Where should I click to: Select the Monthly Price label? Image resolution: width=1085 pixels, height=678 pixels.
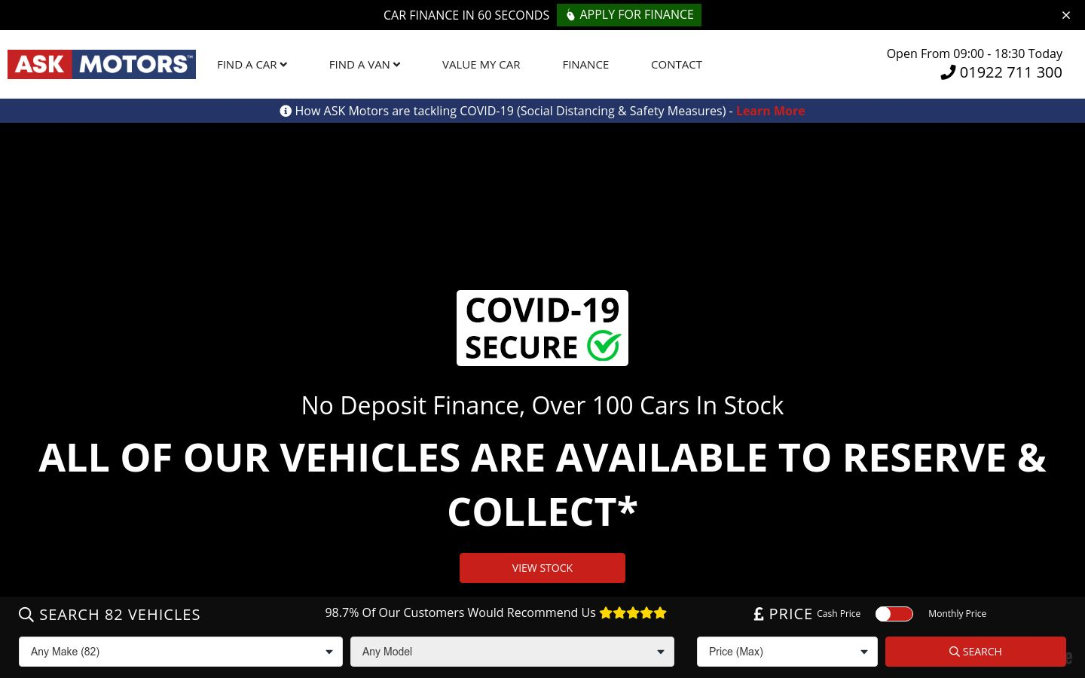click(957, 614)
